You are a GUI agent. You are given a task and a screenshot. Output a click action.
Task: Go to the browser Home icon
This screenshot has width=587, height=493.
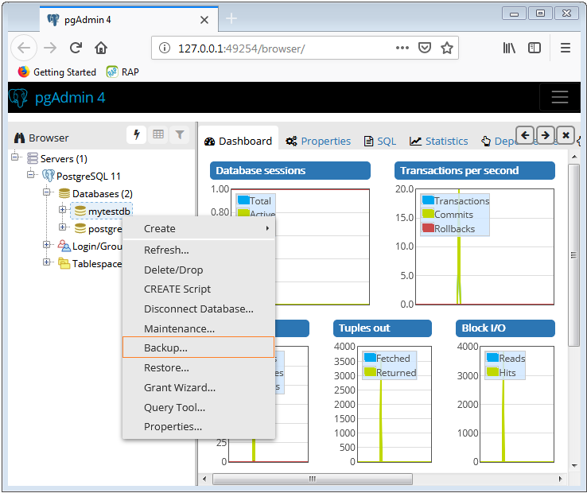click(101, 48)
